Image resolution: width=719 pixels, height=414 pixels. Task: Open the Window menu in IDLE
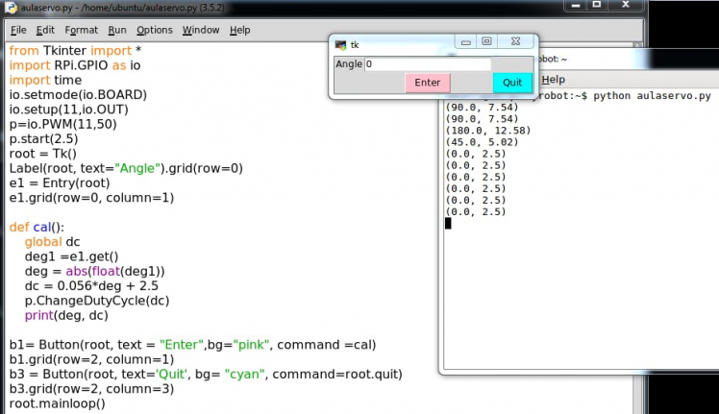pyautogui.click(x=201, y=30)
